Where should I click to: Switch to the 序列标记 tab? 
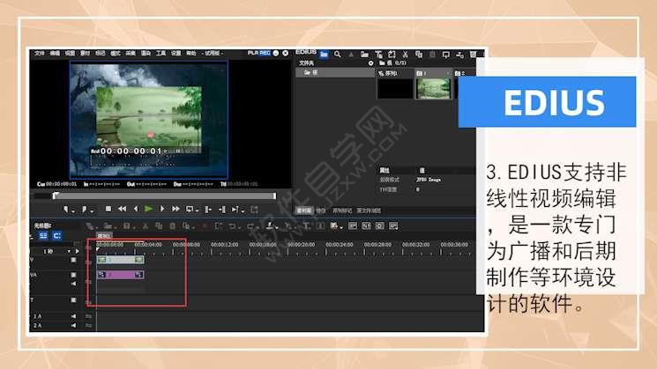pos(342,210)
